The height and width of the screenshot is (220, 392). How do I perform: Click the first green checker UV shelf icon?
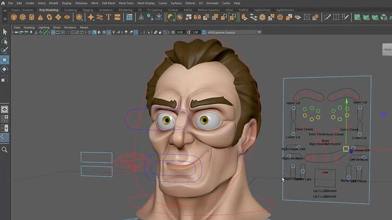(x=358, y=17)
